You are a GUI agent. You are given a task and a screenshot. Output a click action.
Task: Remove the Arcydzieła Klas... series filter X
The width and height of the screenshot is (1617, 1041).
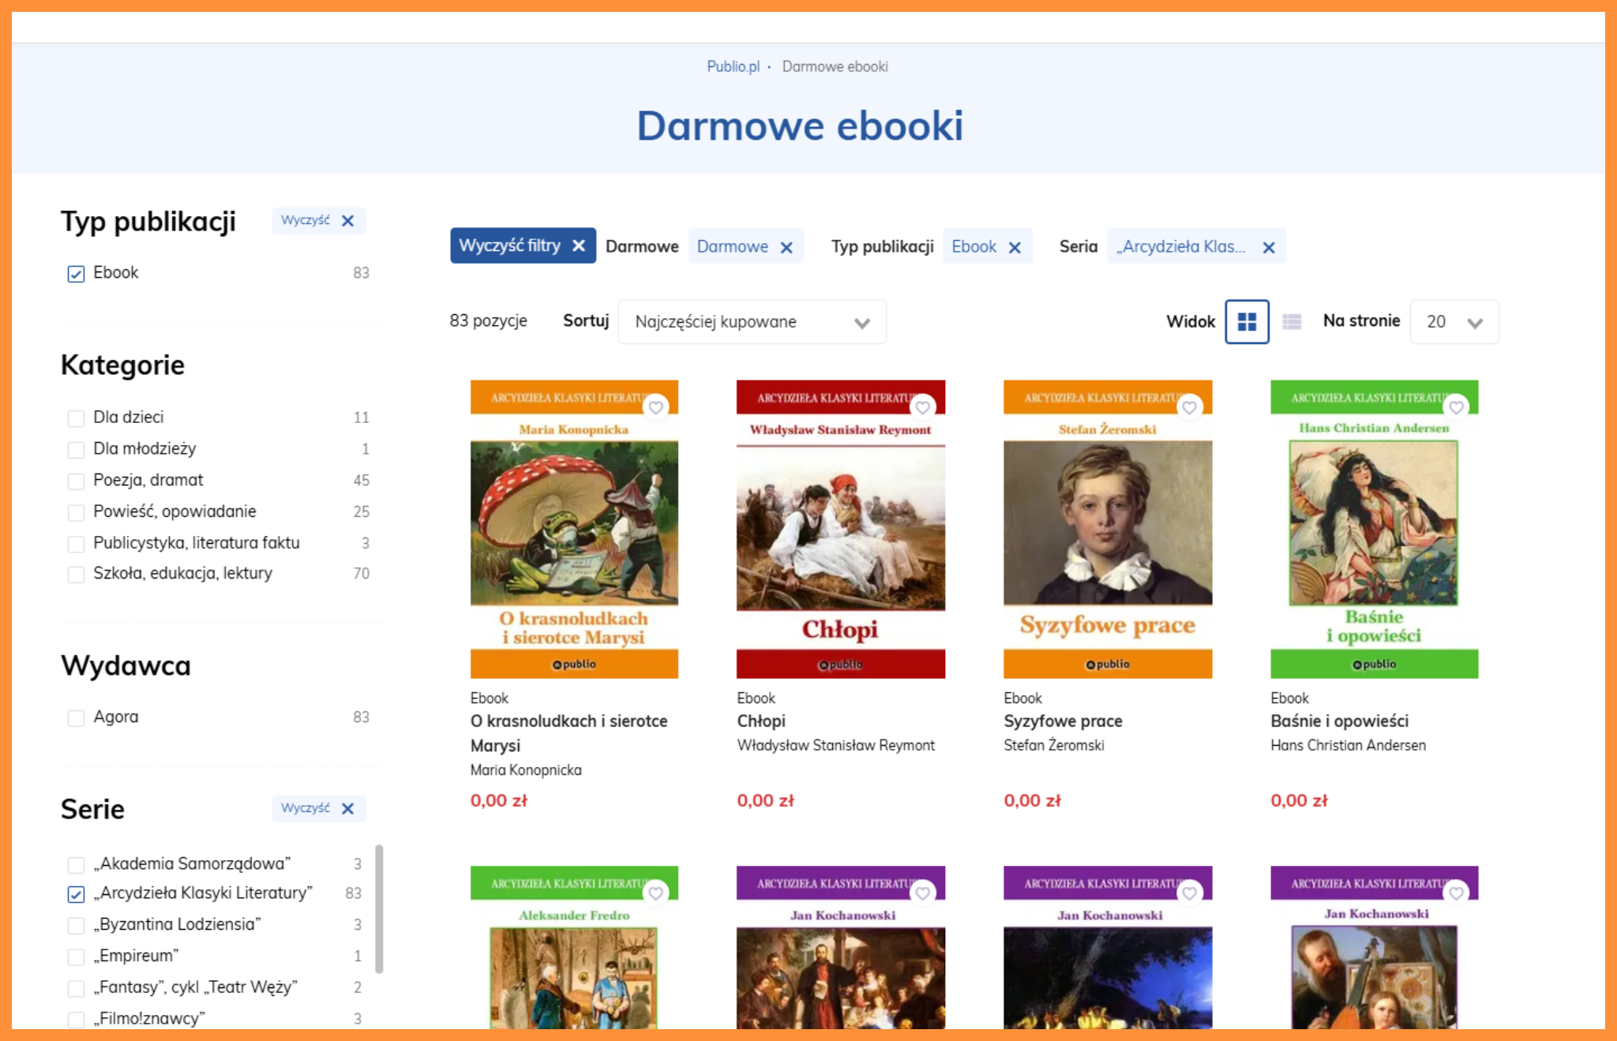(1269, 248)
